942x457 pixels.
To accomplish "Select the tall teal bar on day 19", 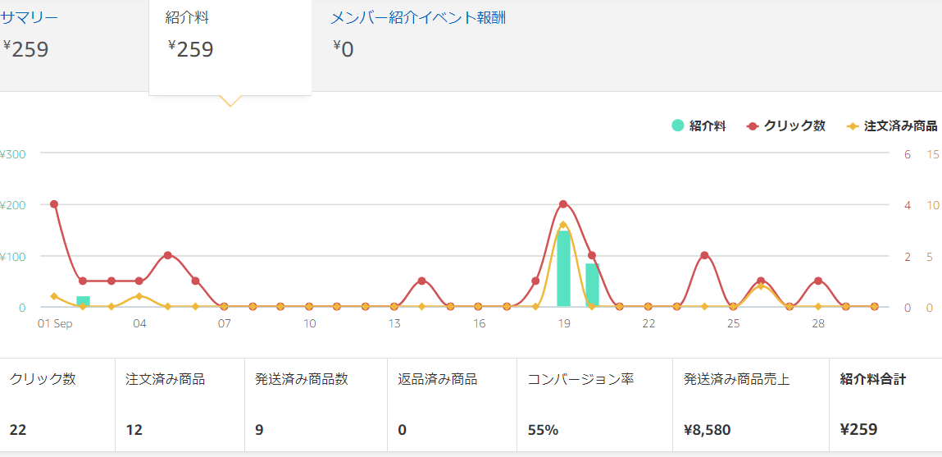I will pyautogui.click(x=563, y=268).
